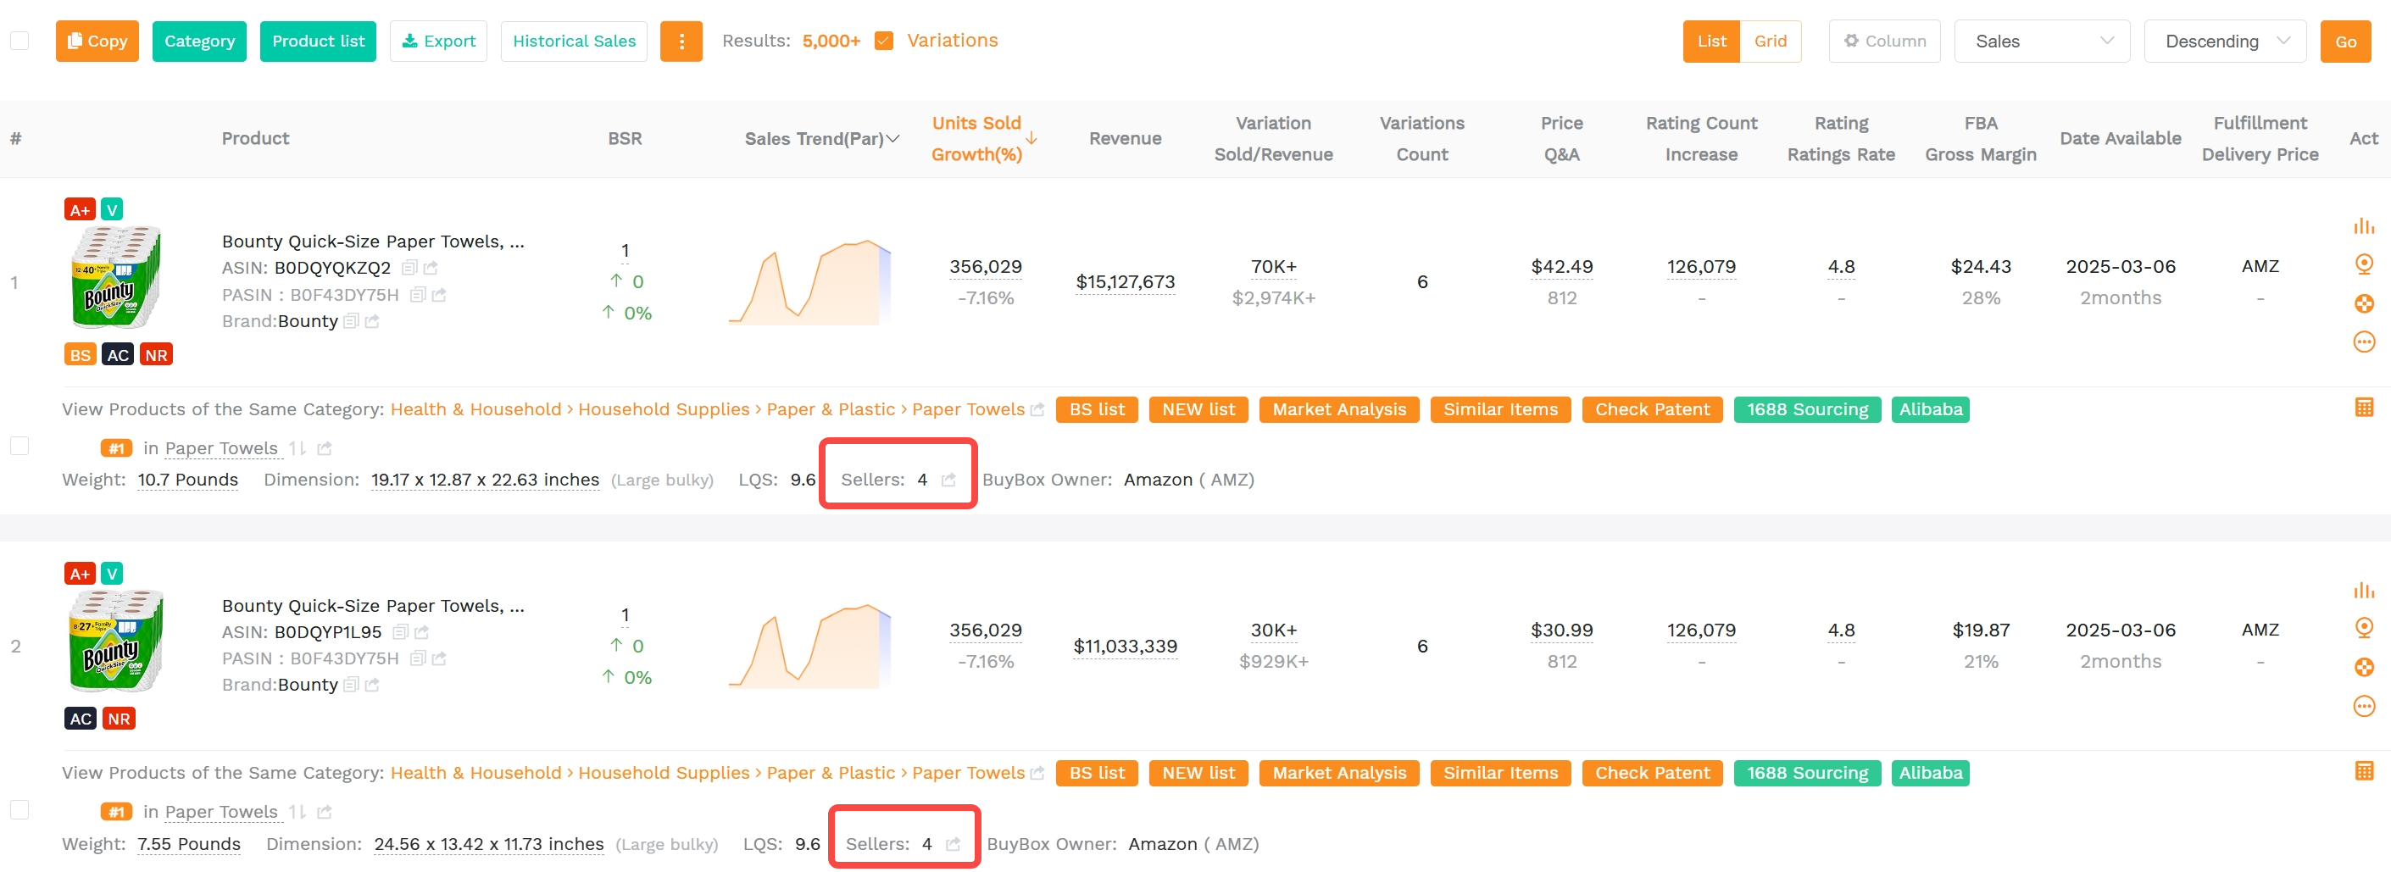Open Alibaba sourcing for second product

click(1930, 773)
